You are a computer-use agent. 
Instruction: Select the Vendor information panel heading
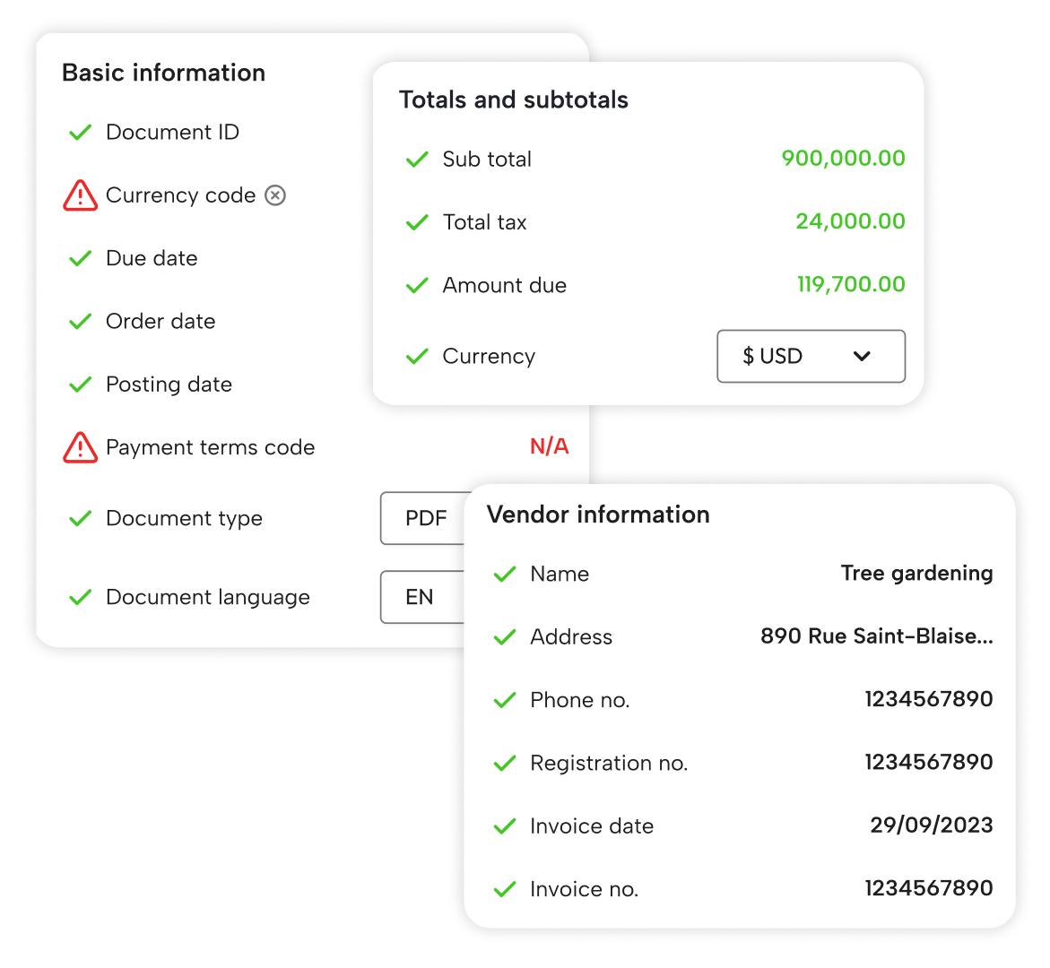(598, 514)
